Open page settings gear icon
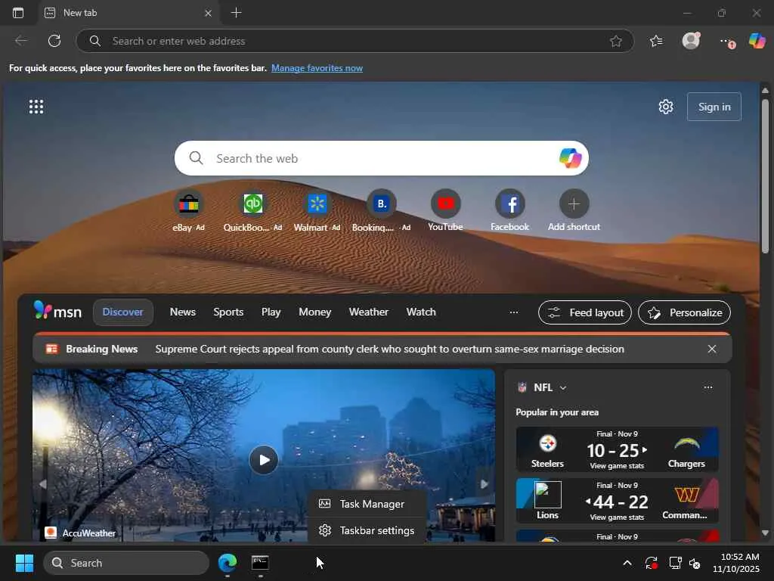Screen dimensions: 774x581 click(665, 106)
